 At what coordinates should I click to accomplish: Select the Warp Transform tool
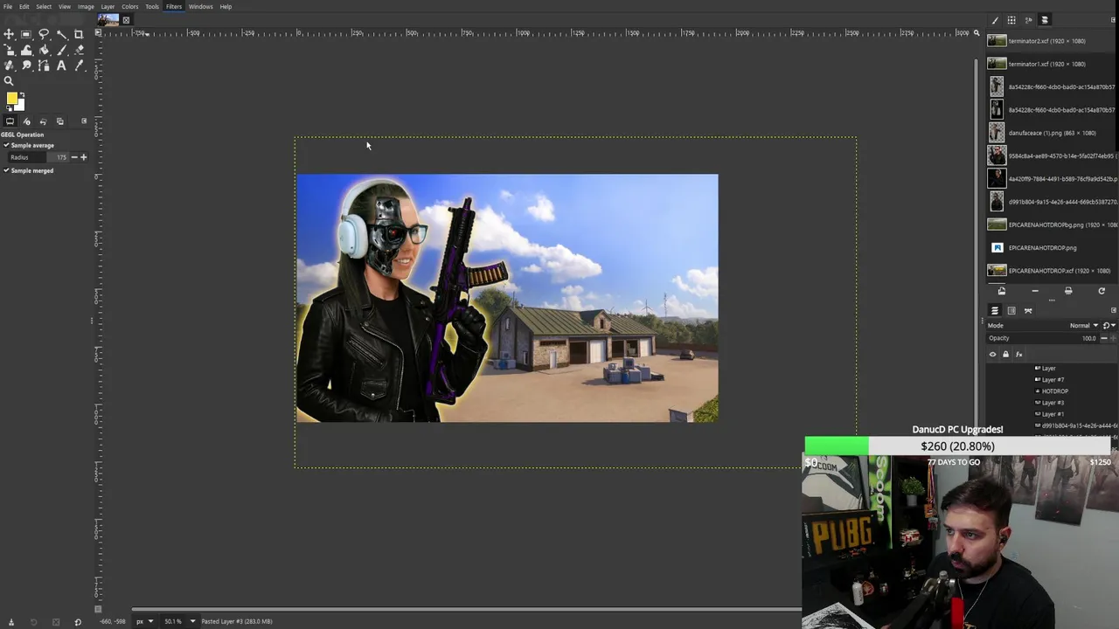[x=26, y=51]
